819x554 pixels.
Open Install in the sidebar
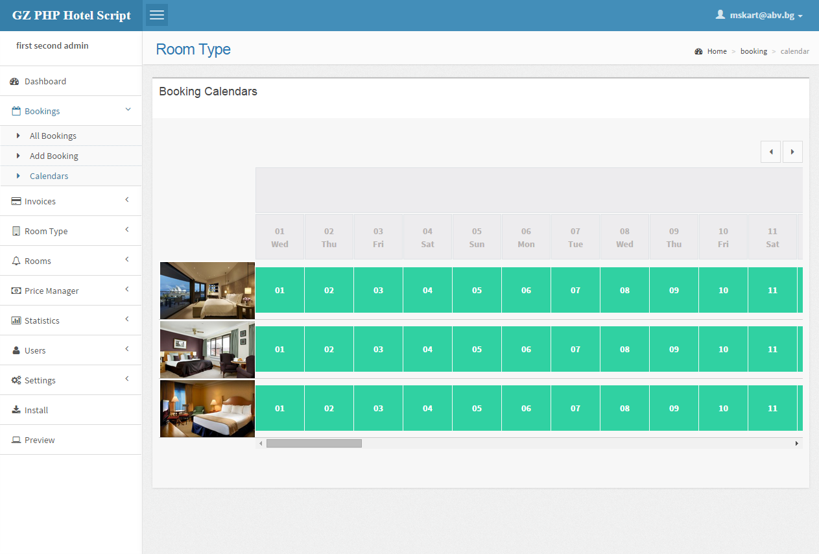click(x=71, y=410)
